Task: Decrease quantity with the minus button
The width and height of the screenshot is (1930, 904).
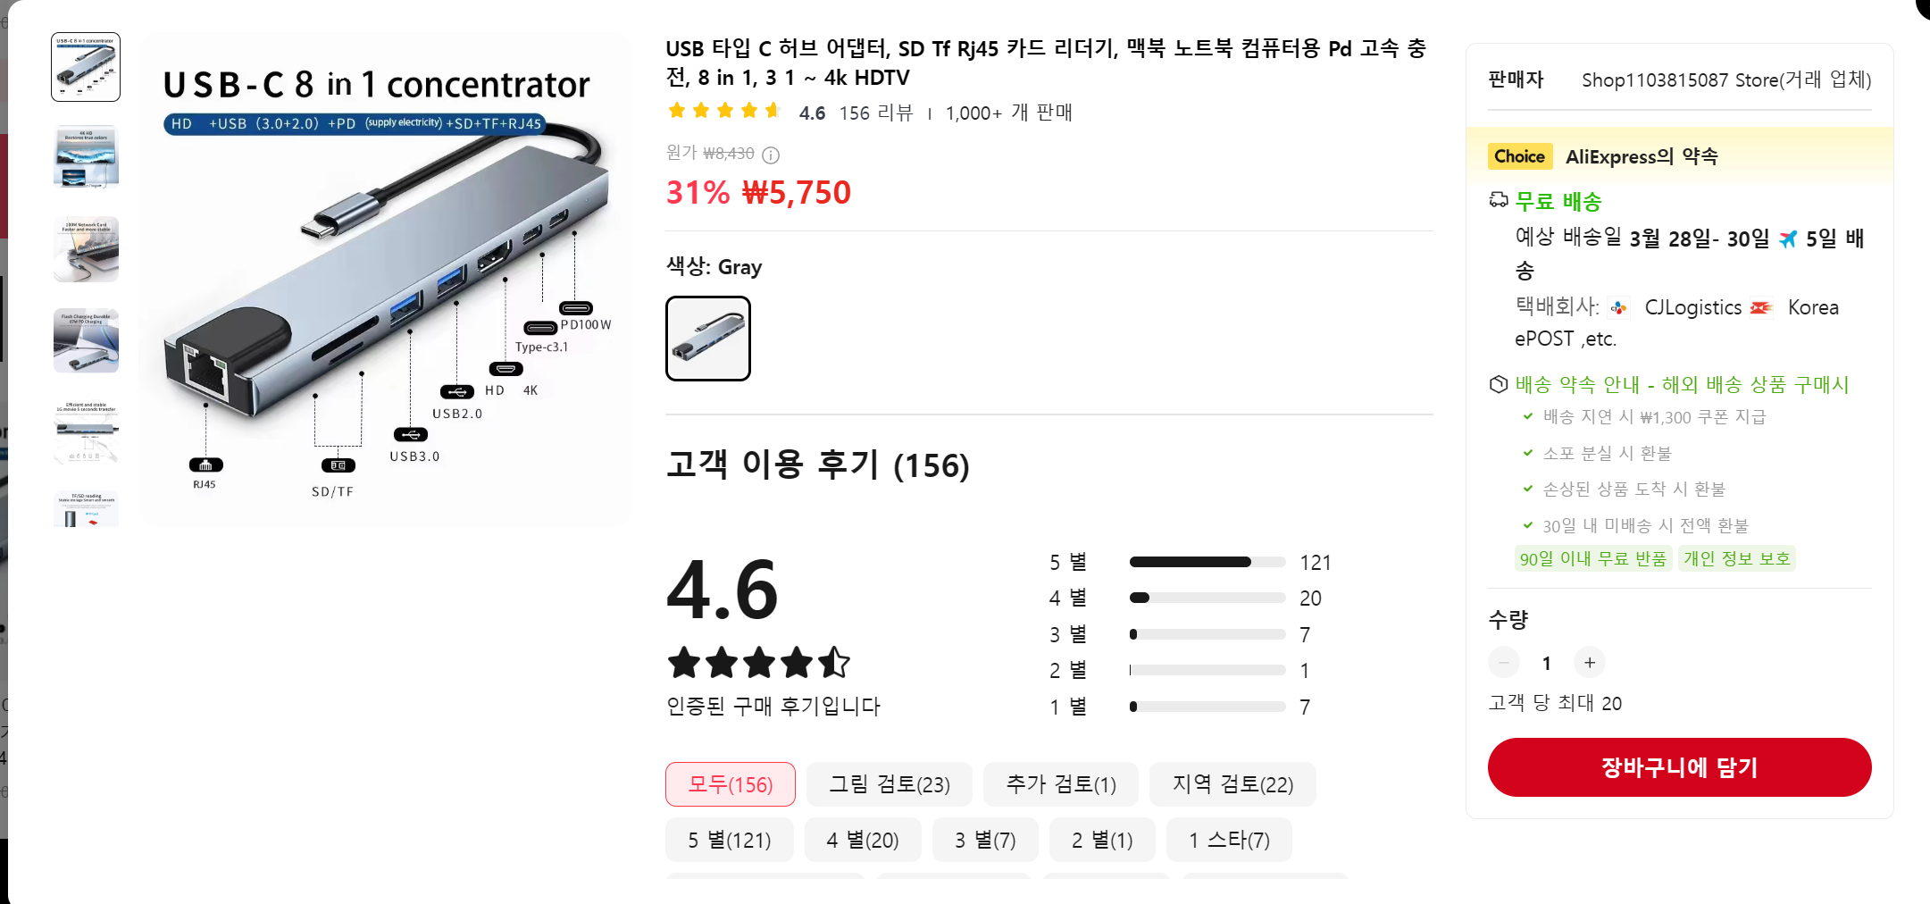Action: (1504, 663)
